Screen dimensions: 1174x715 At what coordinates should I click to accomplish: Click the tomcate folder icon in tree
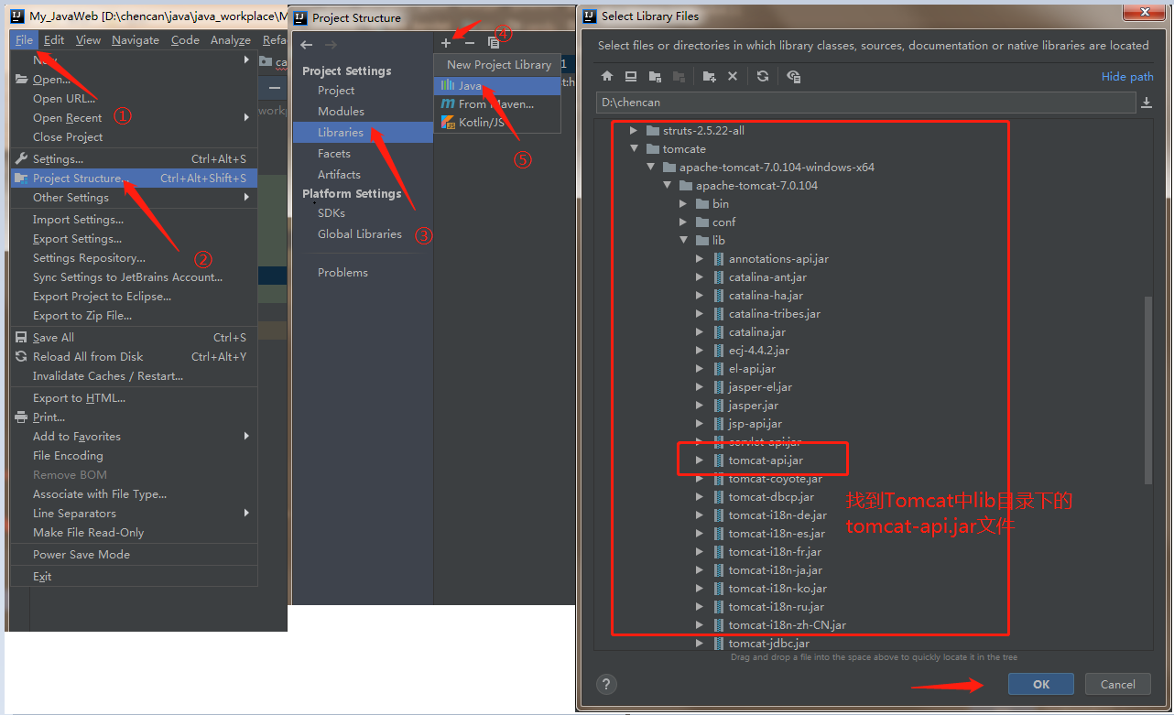click(653, 148)
